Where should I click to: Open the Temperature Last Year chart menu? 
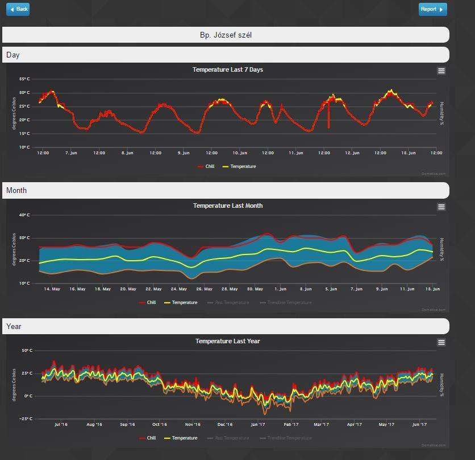[441, 343]
